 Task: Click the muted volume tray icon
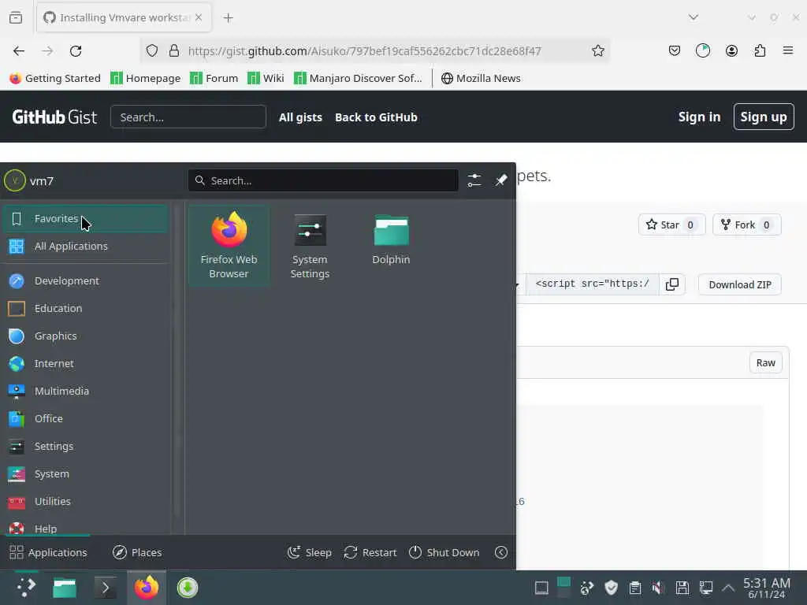[x=658, y=588]
